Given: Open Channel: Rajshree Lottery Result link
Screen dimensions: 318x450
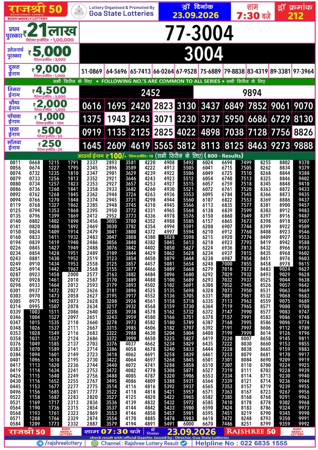Looking at the screenshot, I should (140, 443).
